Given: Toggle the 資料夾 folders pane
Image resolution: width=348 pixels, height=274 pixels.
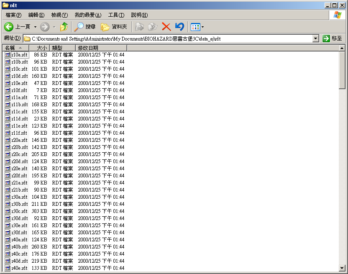Looking at the screenshot, I should click(114, 27).
